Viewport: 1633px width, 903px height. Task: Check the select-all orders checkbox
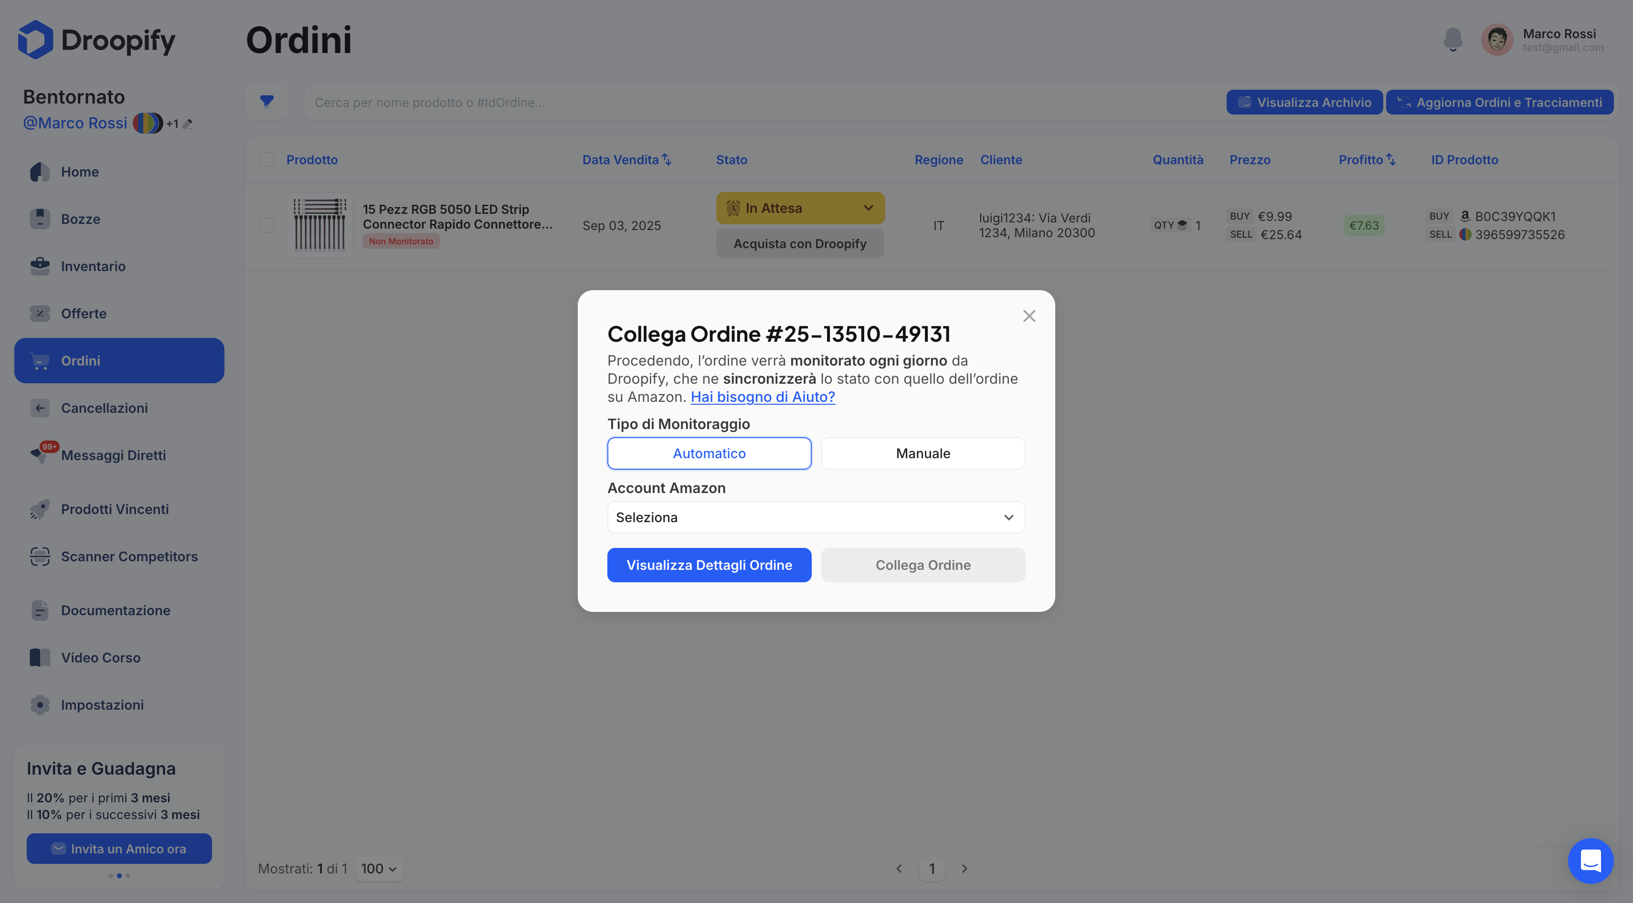click(267, 160)
